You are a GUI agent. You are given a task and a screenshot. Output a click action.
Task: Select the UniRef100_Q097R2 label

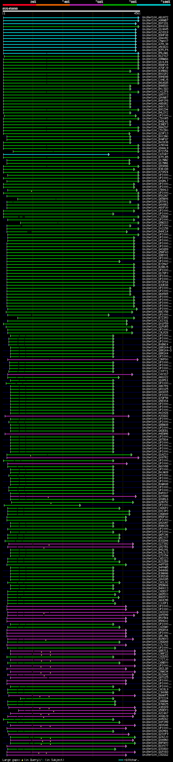click(155, 458)
